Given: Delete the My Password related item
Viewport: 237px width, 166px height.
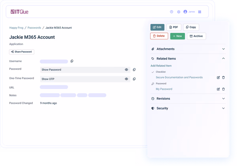Looking at the screenshot, I should [224, 89].
